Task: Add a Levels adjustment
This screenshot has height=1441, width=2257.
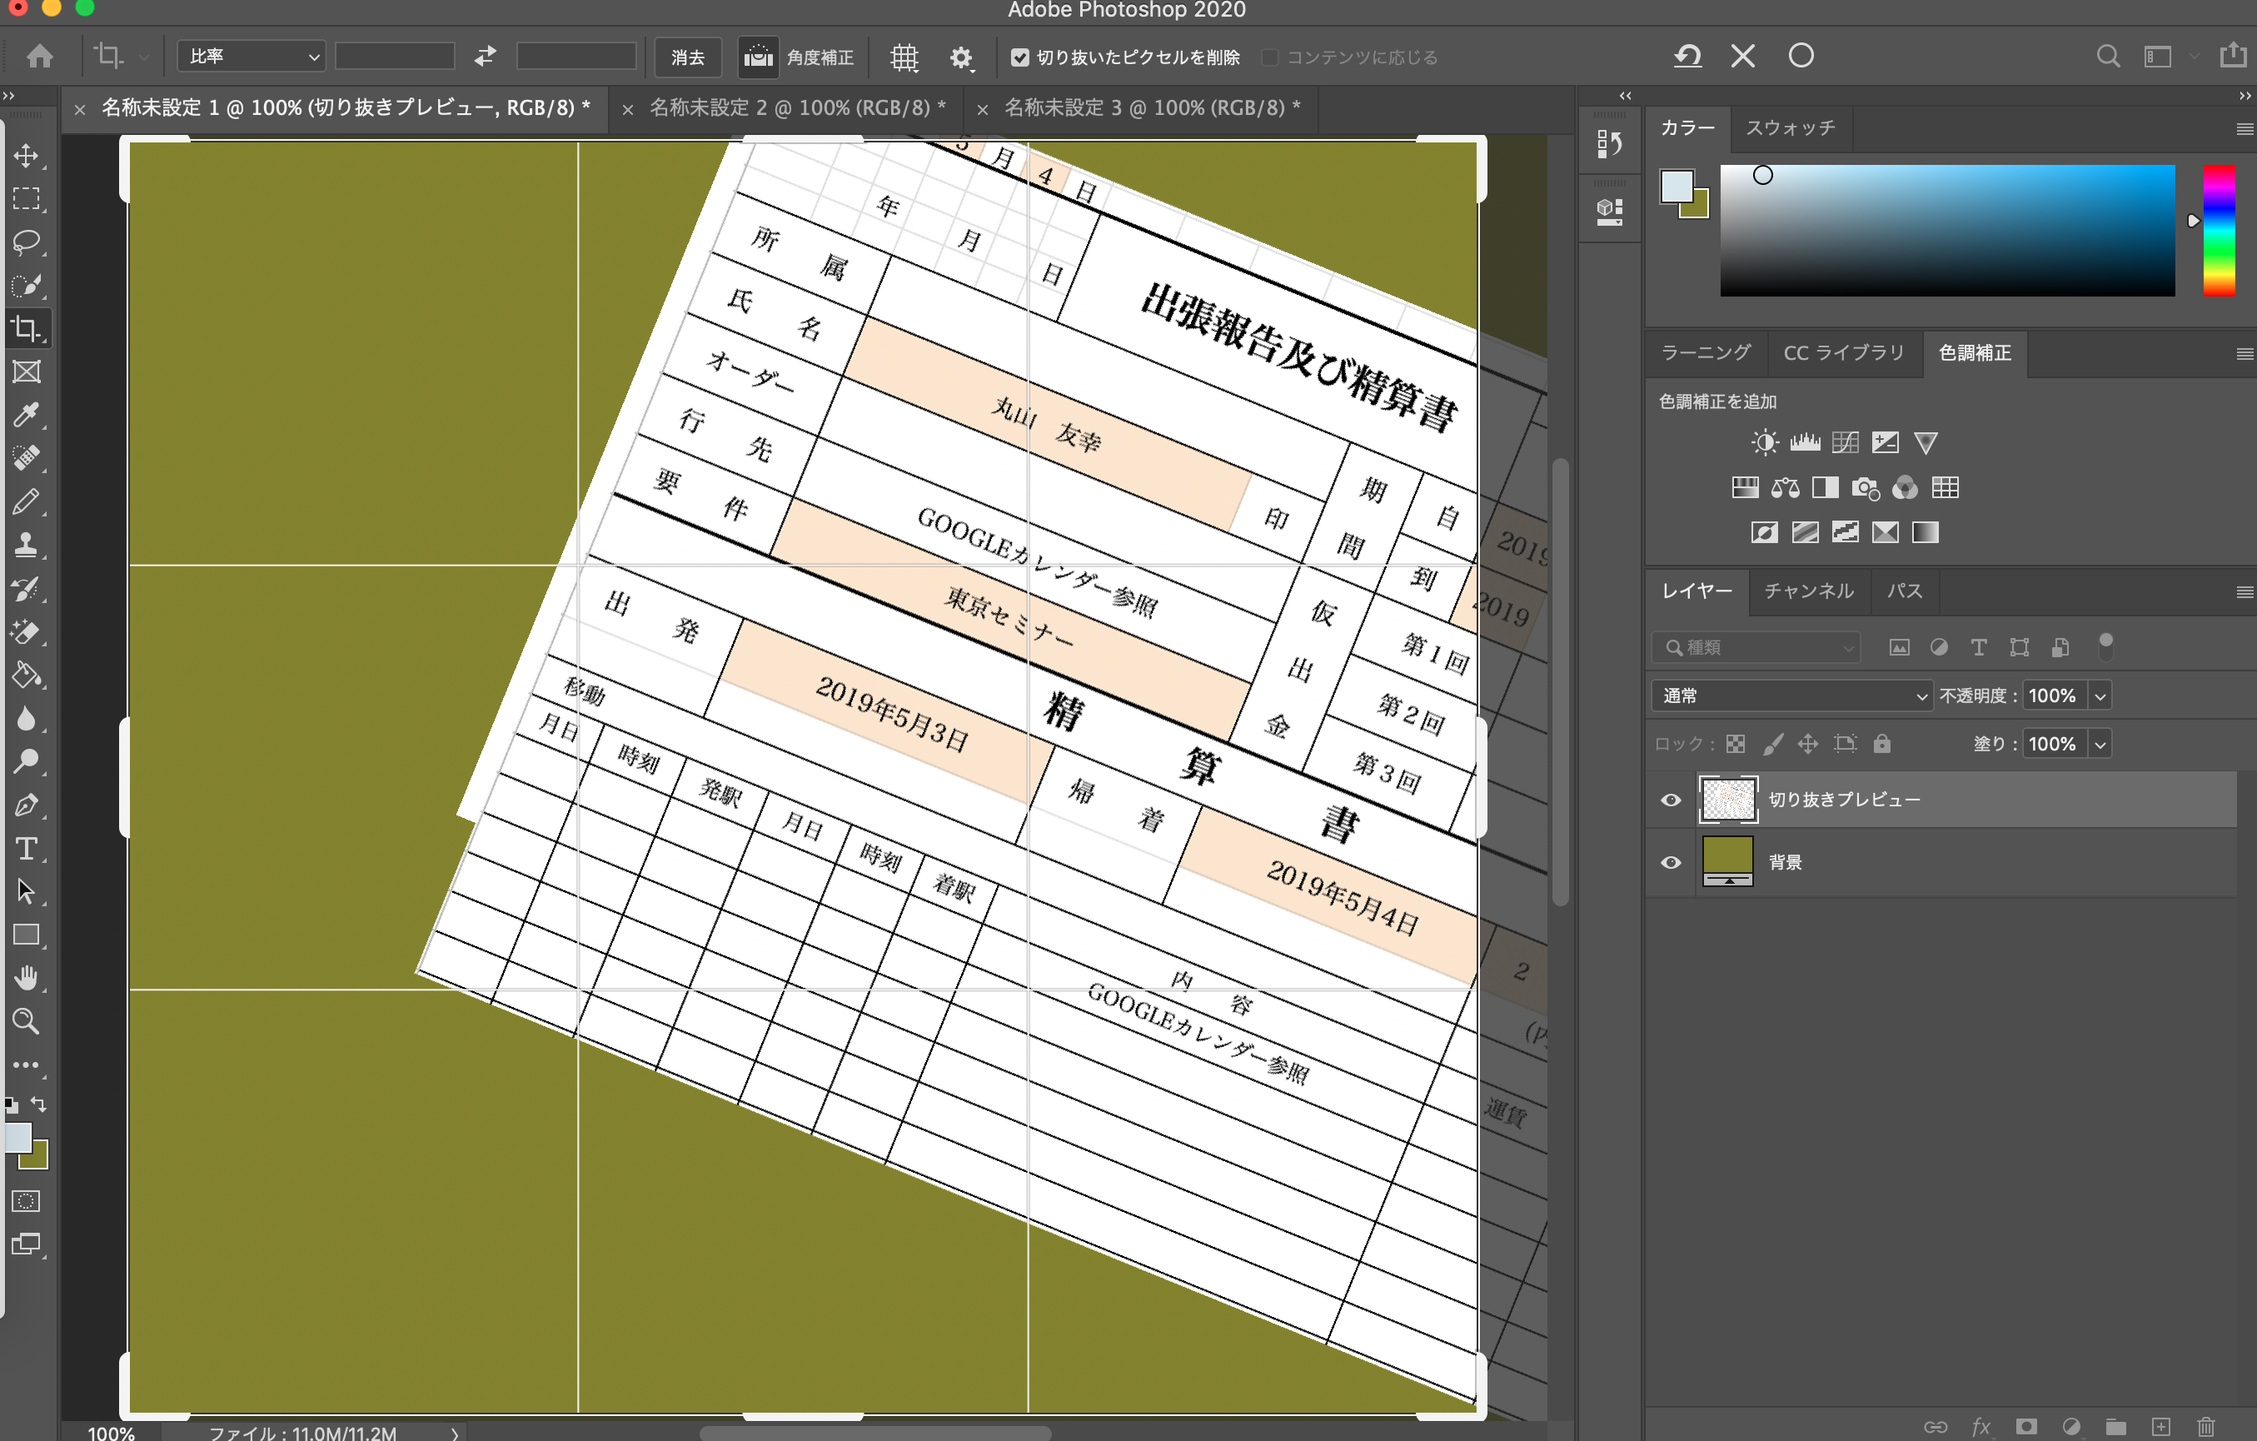Action: pos(1804,442)
